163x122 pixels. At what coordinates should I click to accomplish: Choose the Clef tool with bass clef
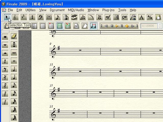tap(40, 17)
